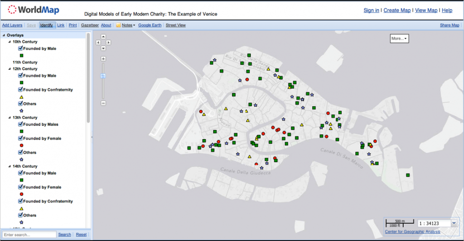Uncheck 12th Century Founded by Male layer

20,75
